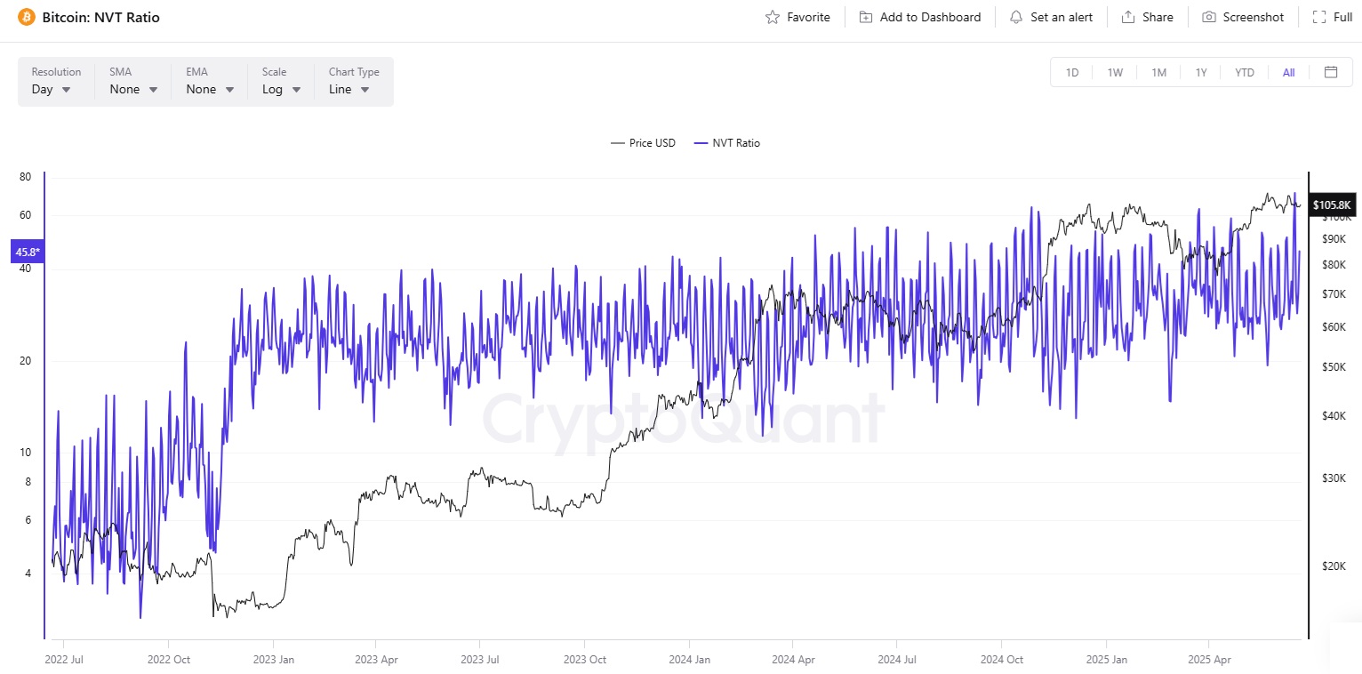Click the Bitcoin logo icon

pos(27,17)
